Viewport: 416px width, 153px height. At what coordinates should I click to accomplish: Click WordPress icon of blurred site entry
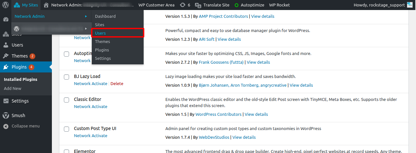[17, 28]
